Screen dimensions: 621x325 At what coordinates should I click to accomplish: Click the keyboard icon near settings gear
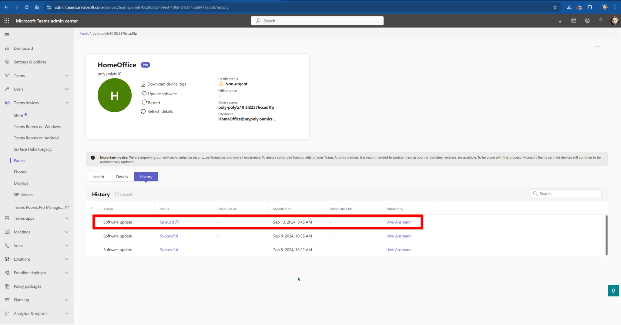point(574,21)
